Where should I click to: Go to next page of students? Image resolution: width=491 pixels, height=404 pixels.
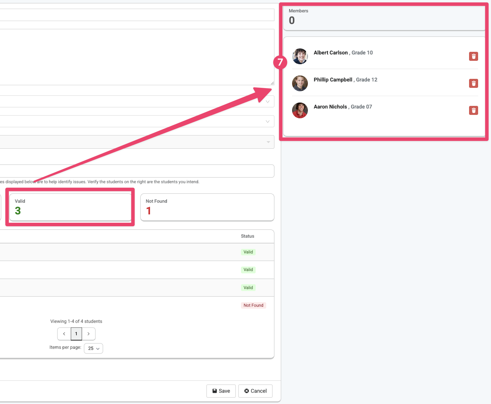coord(88,334)
